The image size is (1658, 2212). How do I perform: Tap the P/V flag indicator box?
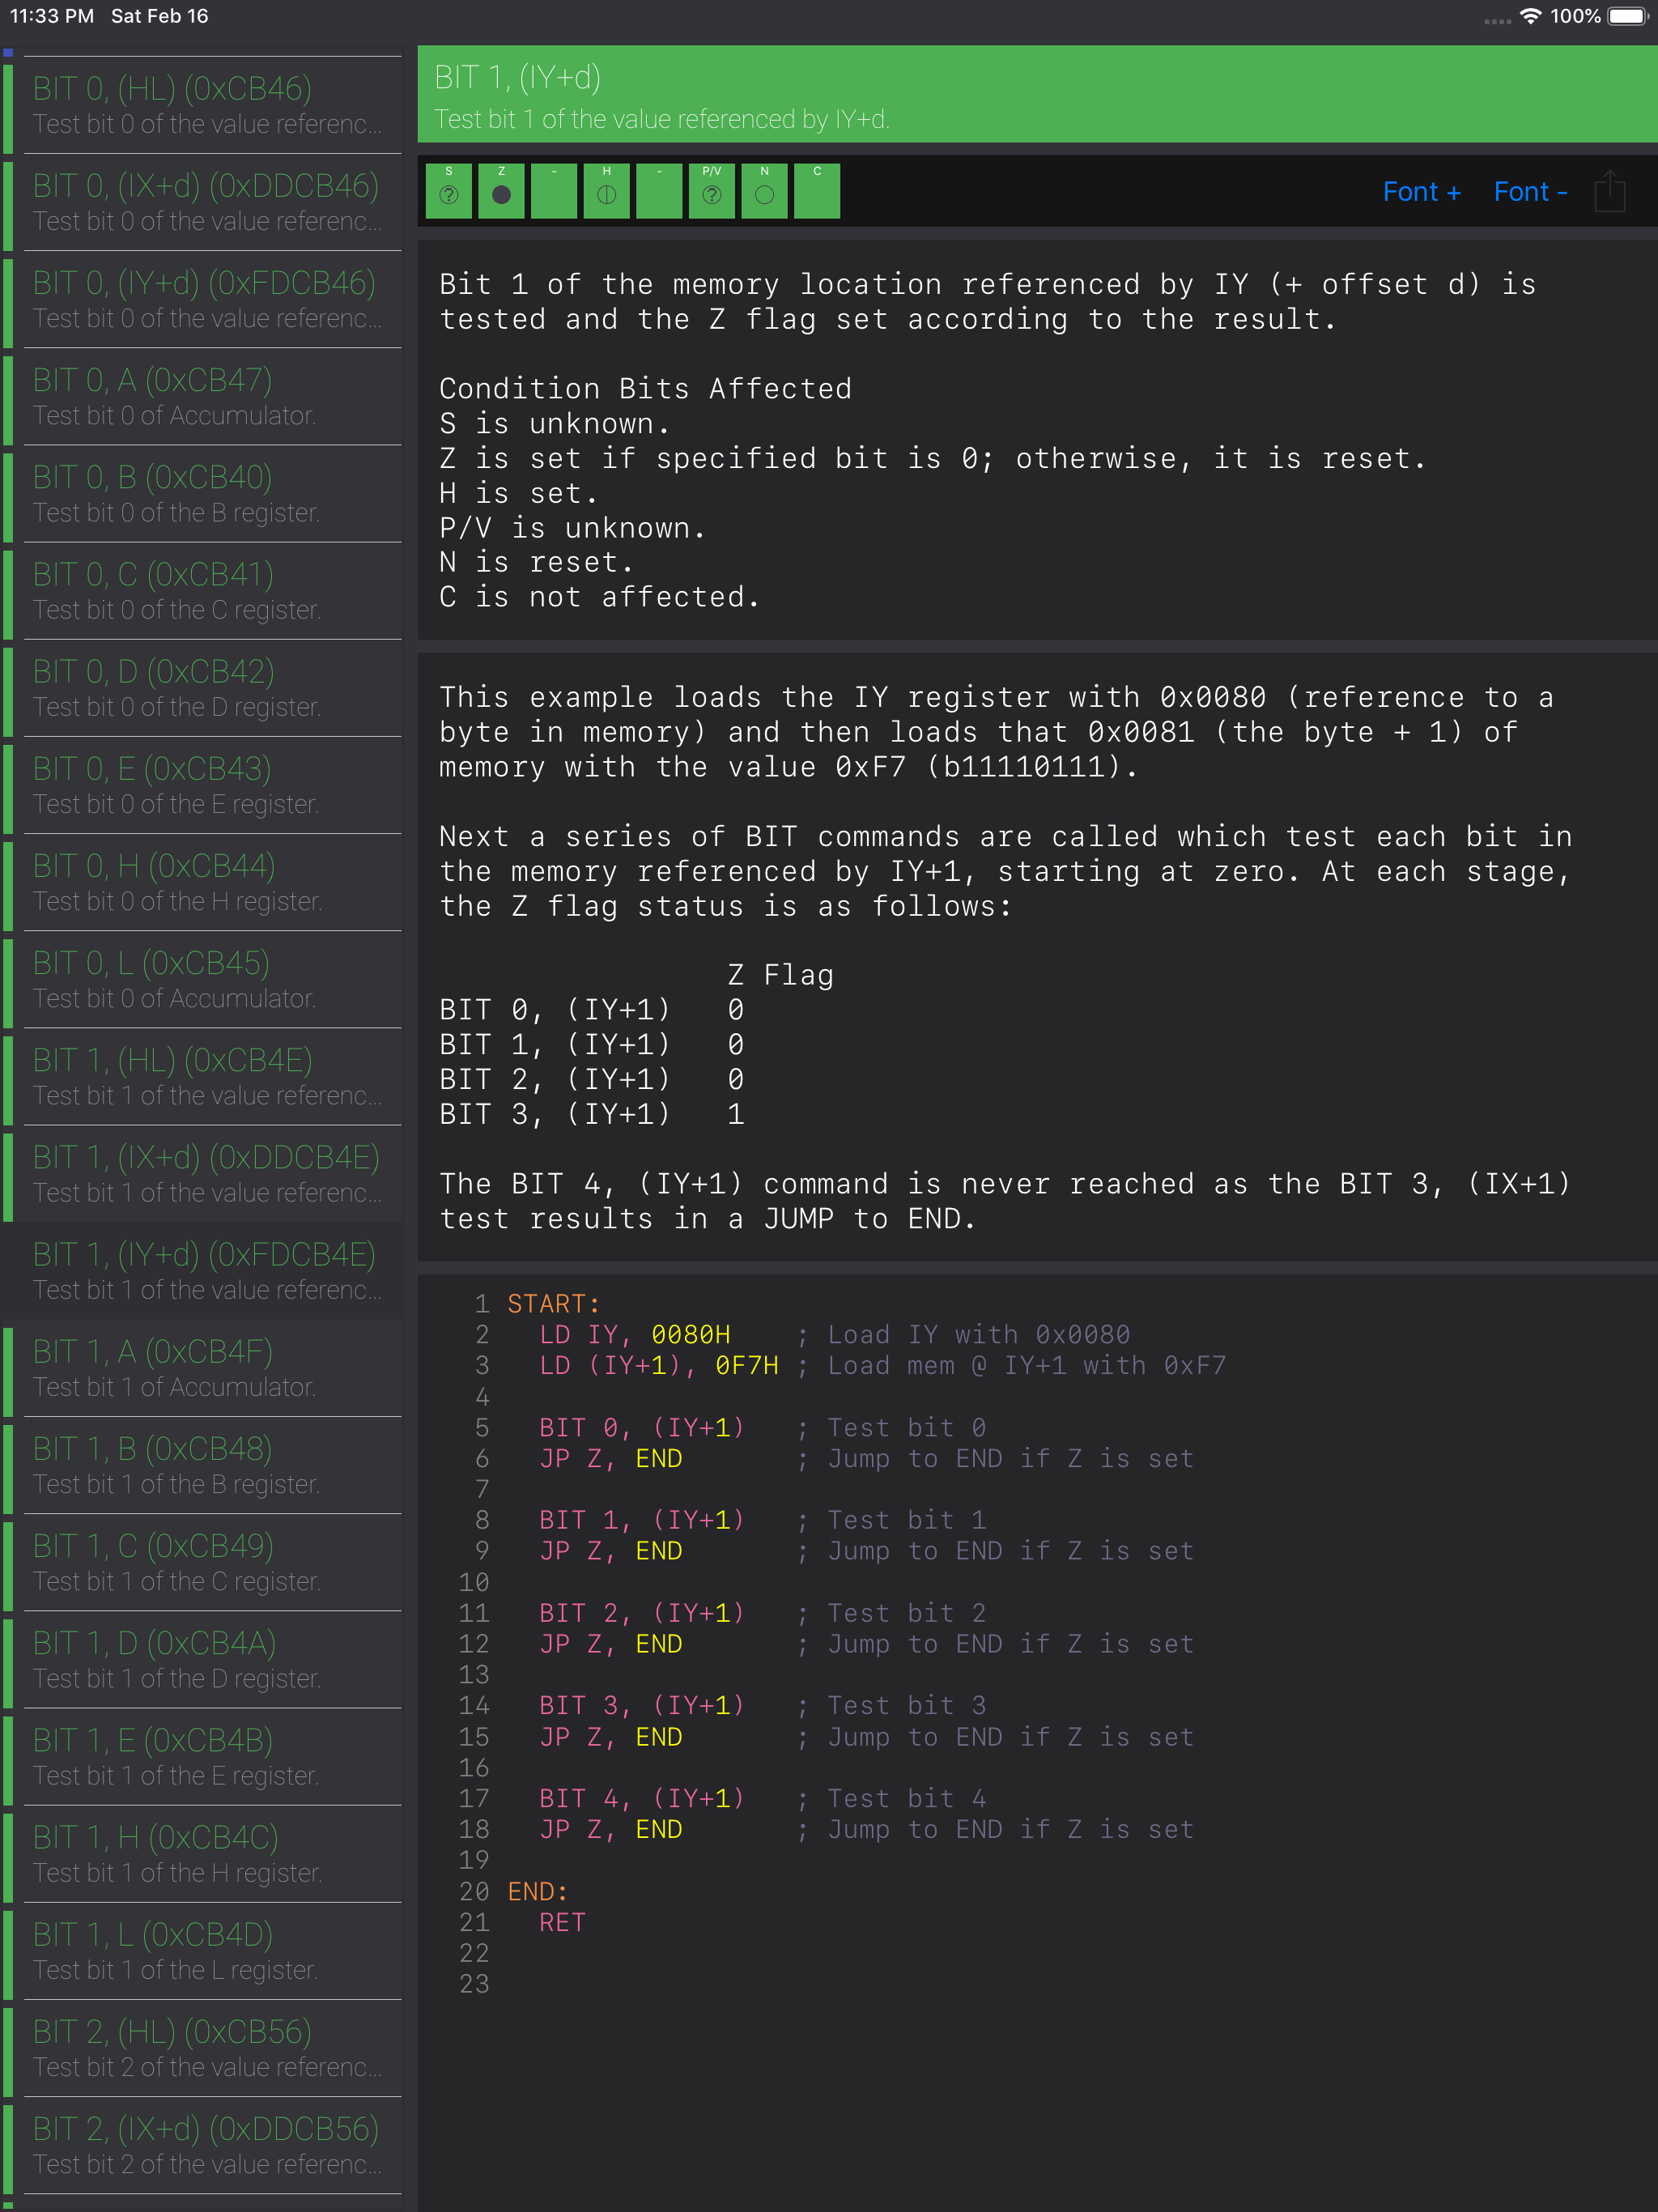[712, 191]
